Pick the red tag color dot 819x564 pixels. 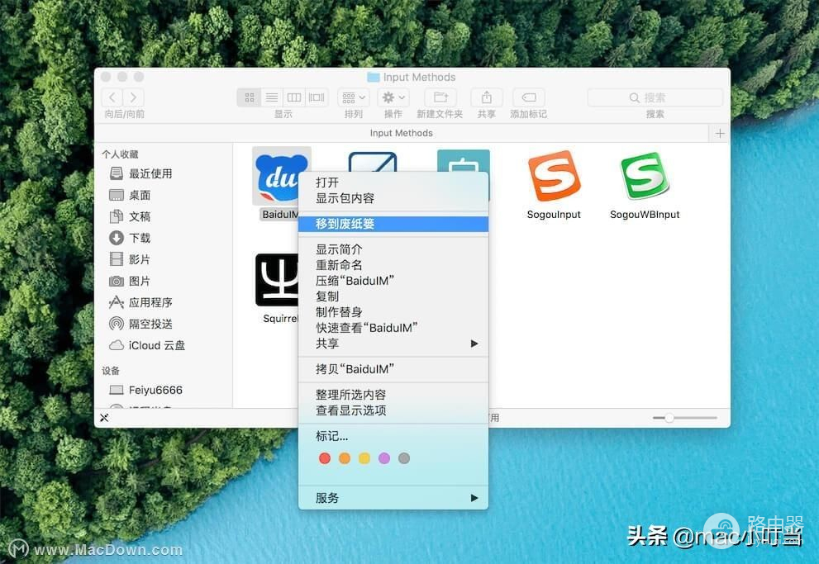(x=325, y=458)
